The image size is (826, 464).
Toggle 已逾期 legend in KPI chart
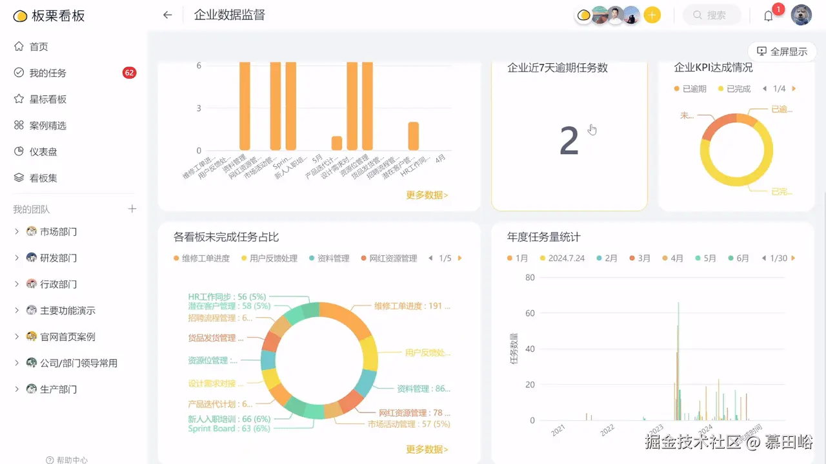690,89
